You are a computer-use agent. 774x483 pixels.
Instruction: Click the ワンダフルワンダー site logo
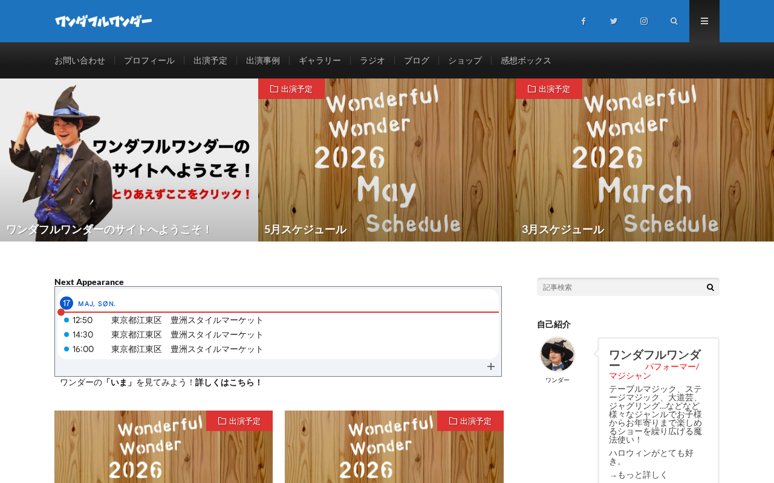(103, 21)
